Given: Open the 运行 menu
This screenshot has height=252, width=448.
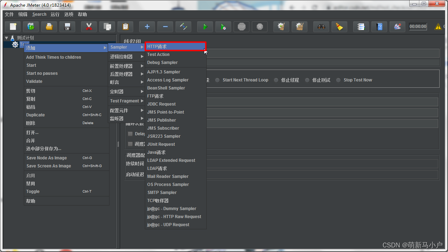Looking at the screenshot, I should (x=55, y=14).
